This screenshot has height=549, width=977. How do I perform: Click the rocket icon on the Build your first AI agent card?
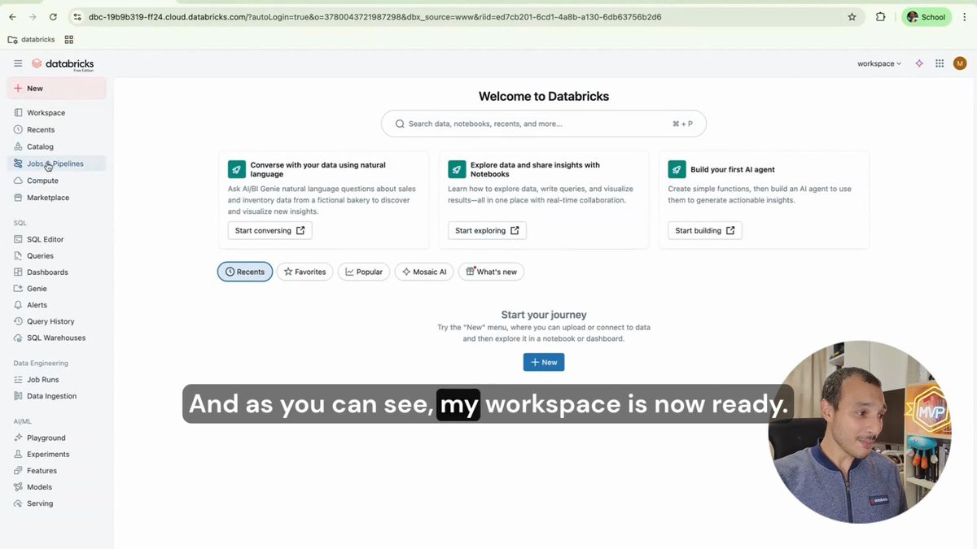(x=677, y=169)
